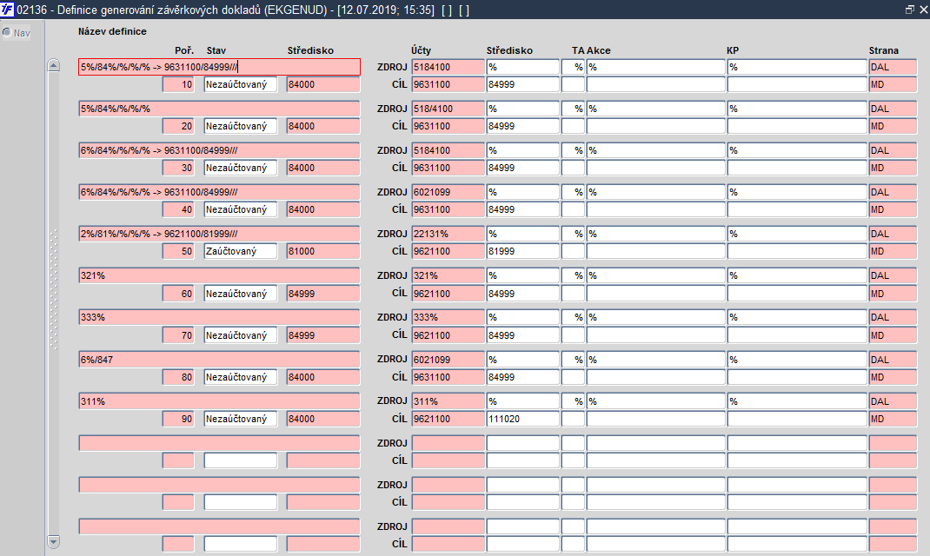The width and height of the screenshot is (930, 556).
Task: Click ZDROJ KP field of first definition
Action: point(797,67)
